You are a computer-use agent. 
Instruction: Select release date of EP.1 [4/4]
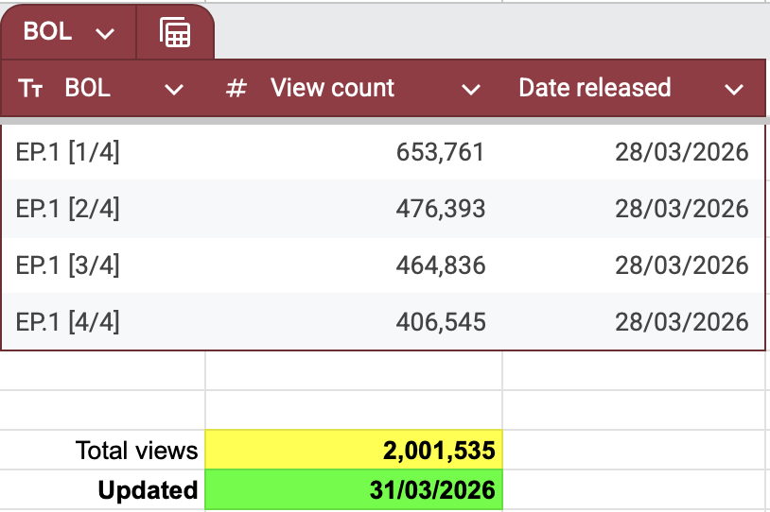[x=634, y=322]
